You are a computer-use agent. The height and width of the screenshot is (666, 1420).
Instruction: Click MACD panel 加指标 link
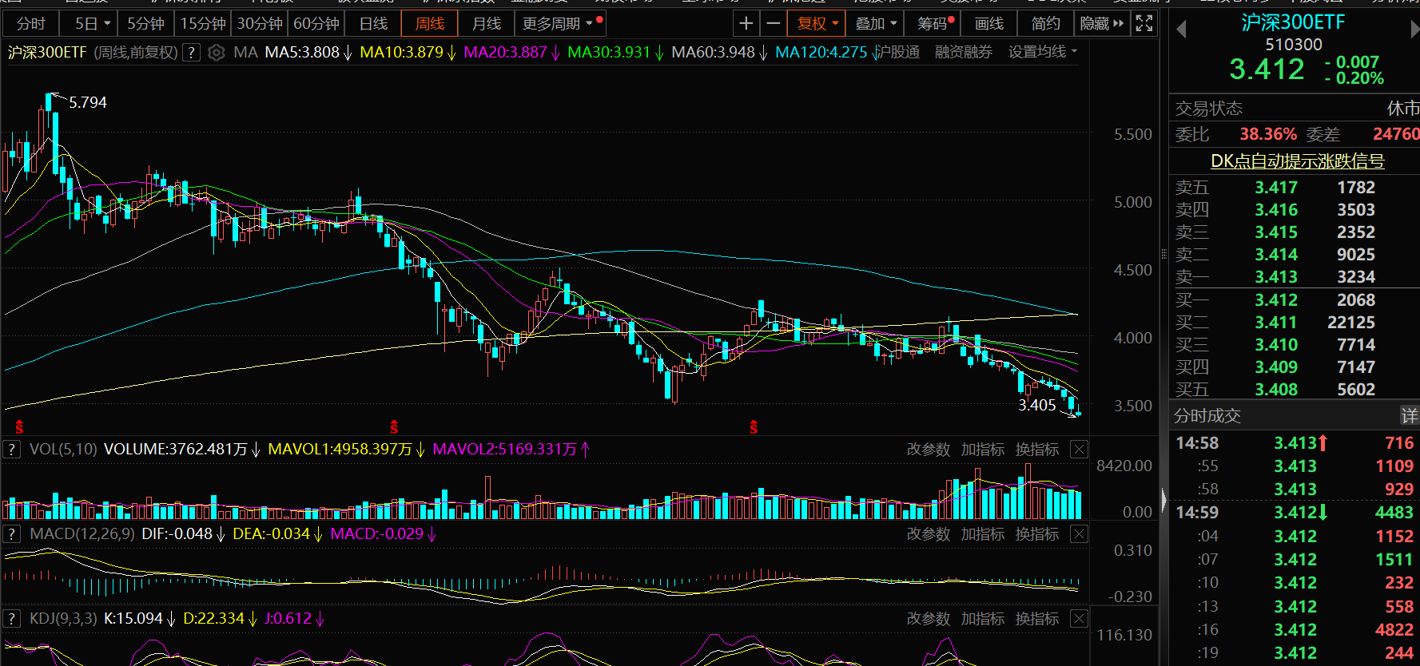(983, 533)
